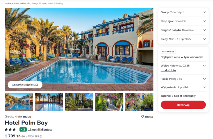The height and width of the screenshot is (139, 213).
Task: Expand the Skąd i jak selector
Action: coord(183,21)
